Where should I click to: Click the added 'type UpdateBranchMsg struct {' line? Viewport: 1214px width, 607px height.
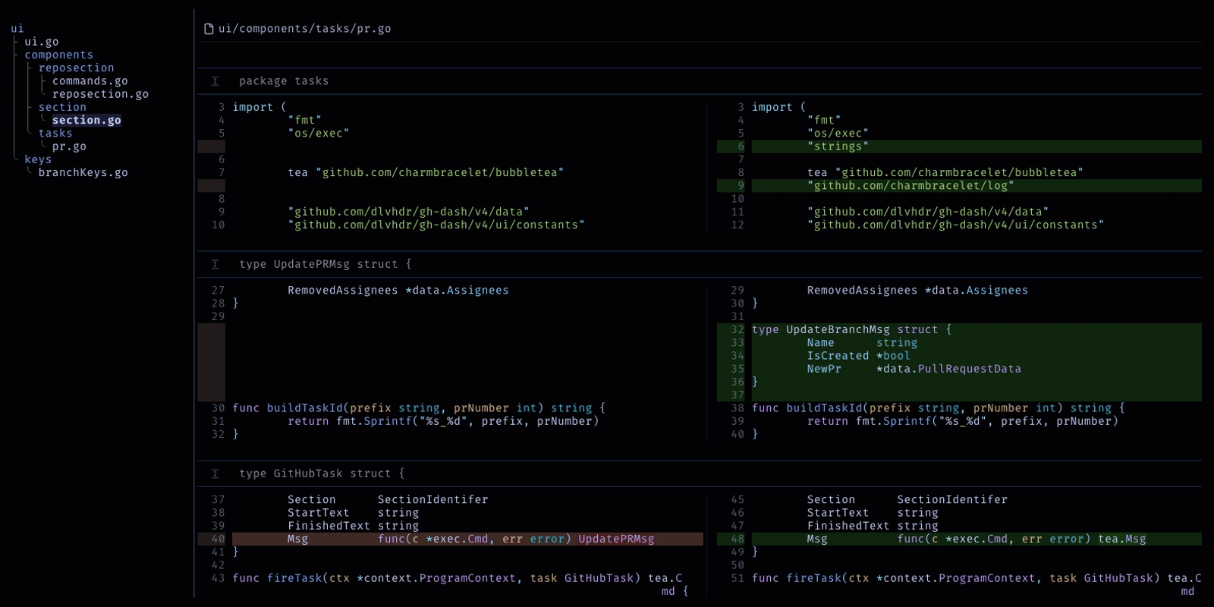tap(959, 329)
